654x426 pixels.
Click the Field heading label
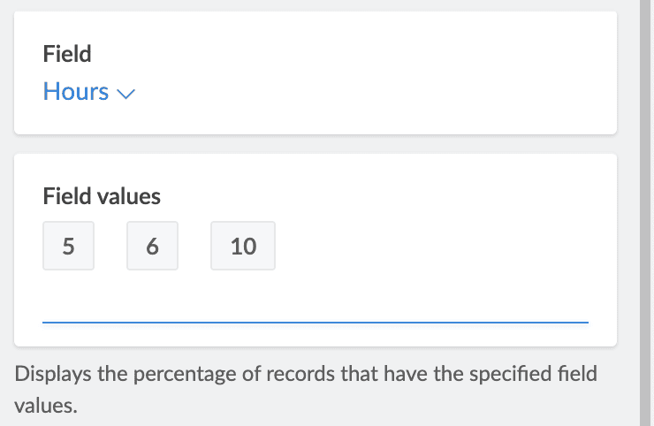pyautogui.click(x=67, y=54)
